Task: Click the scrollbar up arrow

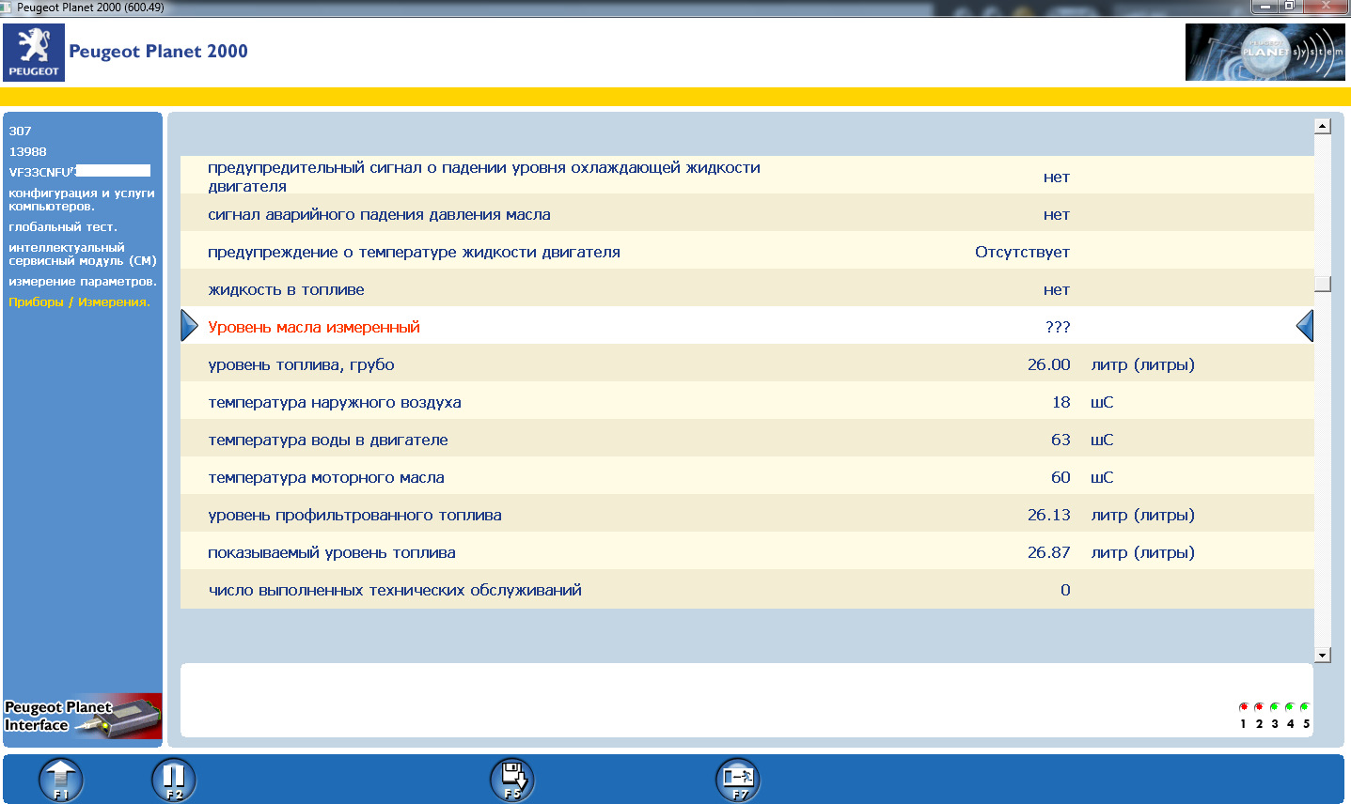Action: [x=1323, y=126]
